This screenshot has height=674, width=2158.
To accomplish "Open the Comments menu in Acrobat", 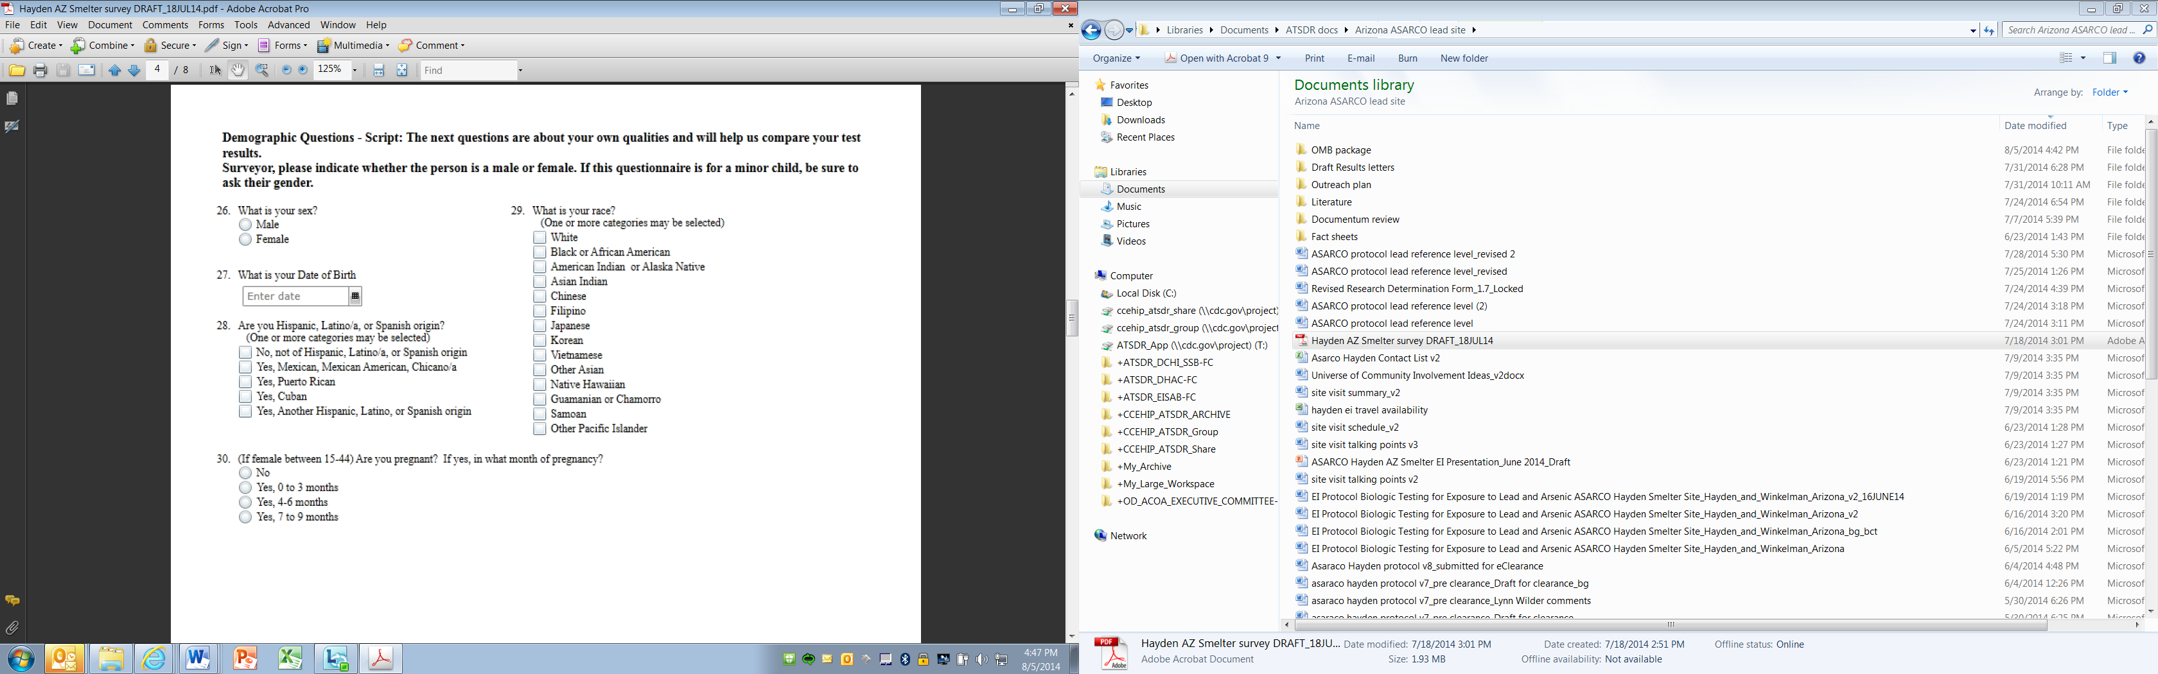I will pos(165,25).
